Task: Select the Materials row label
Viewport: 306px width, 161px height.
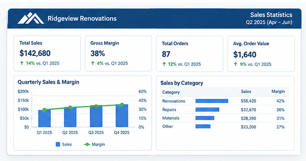Action: (x=171, y=118)
